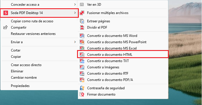The height and width of the screenshot is (105, 202).
Task: Expand the Enviar a submenu arrow
Action: (75, 42)
